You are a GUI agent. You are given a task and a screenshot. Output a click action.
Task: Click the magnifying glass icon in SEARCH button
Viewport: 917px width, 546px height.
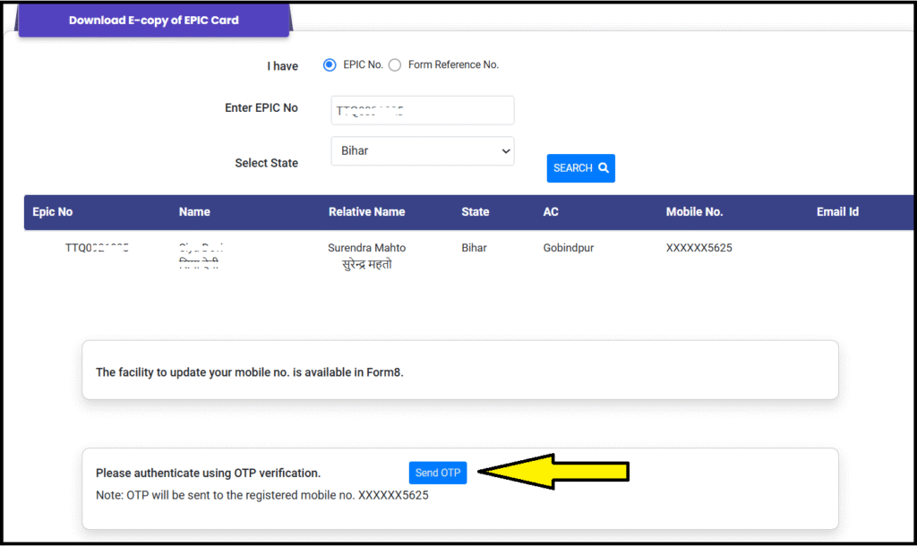[604, 168]
